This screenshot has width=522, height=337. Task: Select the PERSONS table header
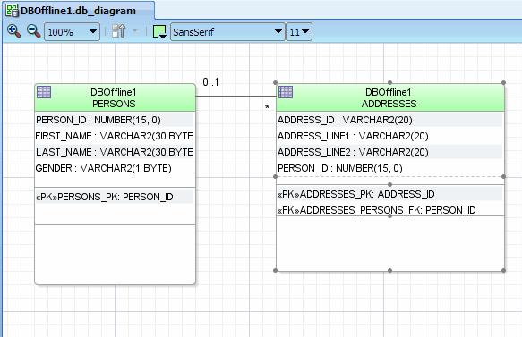coord(116,97)
